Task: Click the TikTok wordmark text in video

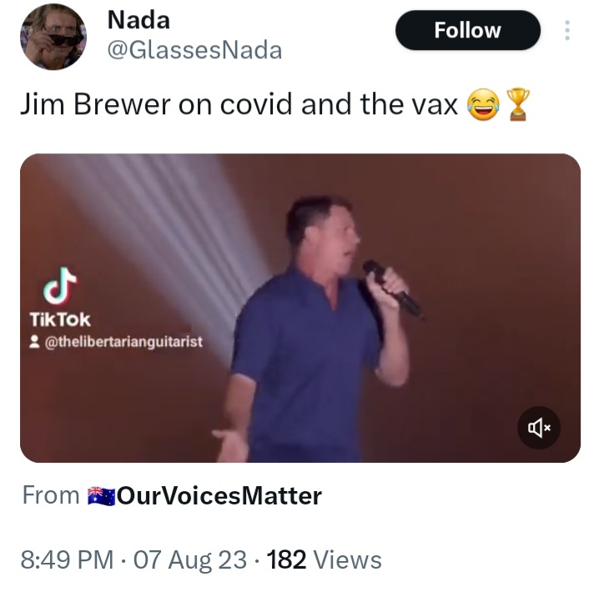Action: pyautogui.click(x=60, y=320)
